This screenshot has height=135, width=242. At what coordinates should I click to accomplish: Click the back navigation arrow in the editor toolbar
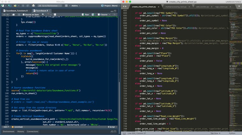tap(4, 15)
